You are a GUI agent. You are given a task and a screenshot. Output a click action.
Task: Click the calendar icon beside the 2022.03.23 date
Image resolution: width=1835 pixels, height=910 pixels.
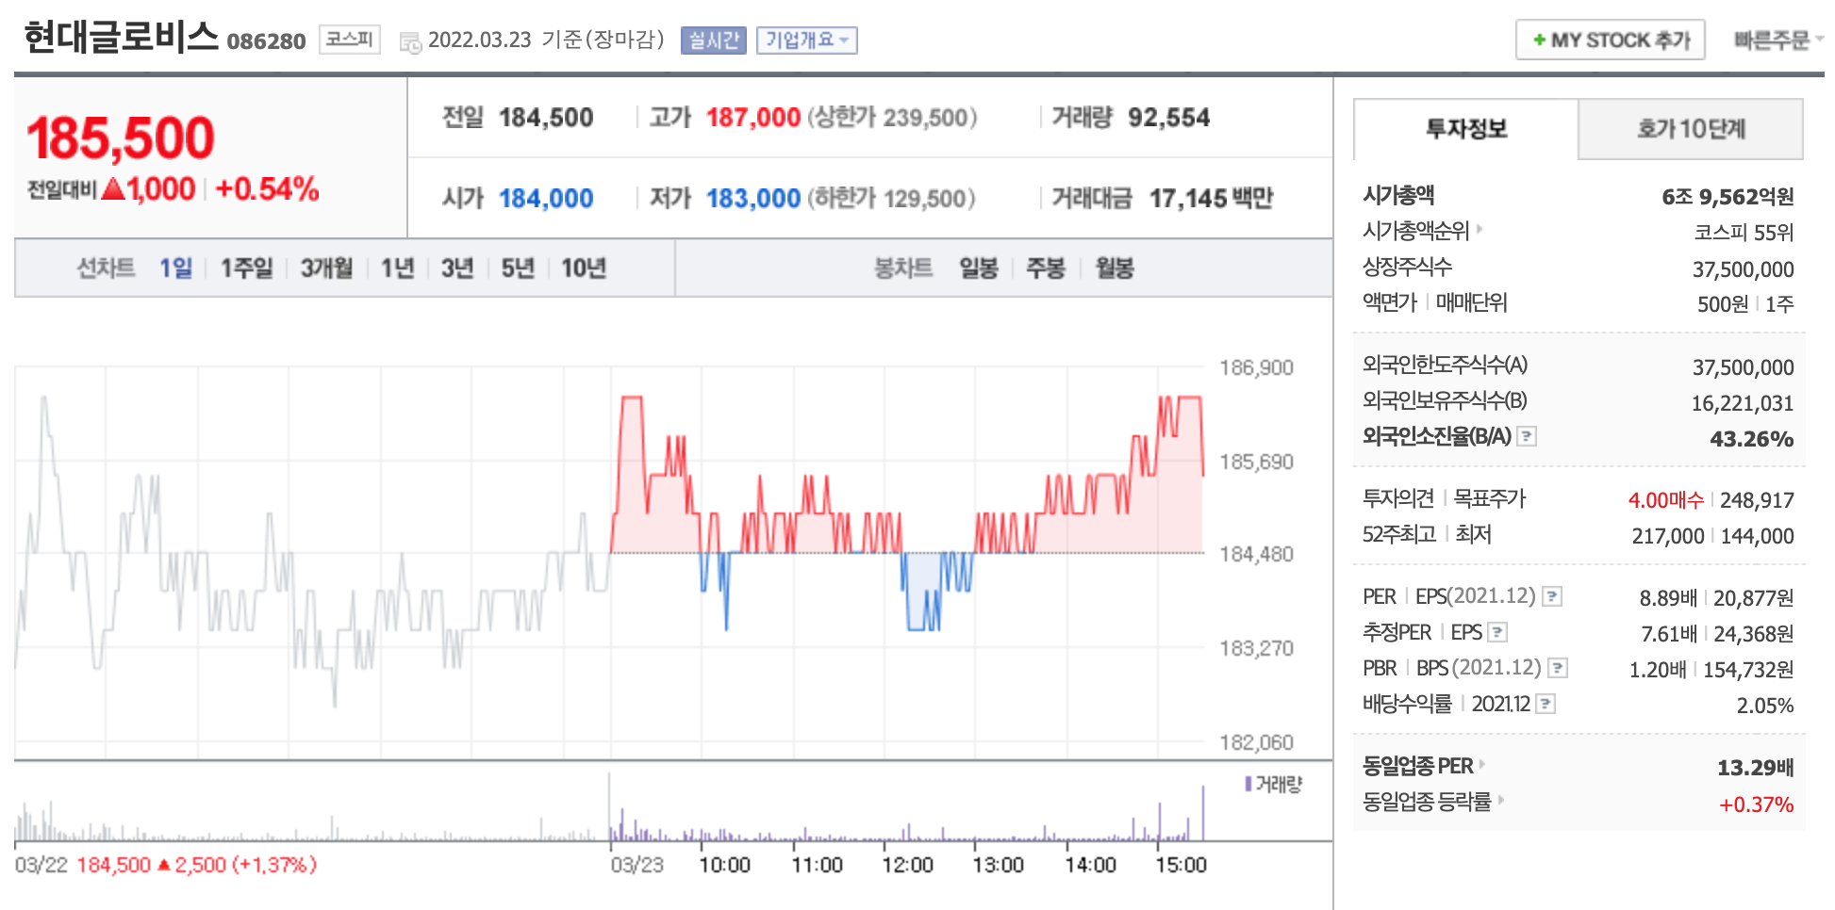click(410, 41)
